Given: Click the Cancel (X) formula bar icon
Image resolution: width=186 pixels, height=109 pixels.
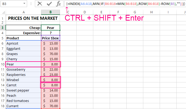Looking at the screenshot, I should click(40, 4).
